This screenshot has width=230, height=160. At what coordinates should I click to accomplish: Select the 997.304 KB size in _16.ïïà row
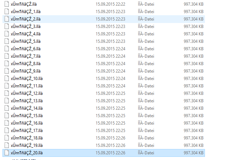click(193, 123)
